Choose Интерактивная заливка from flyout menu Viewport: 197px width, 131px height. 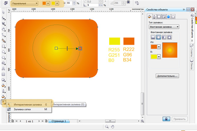[29, 105]
